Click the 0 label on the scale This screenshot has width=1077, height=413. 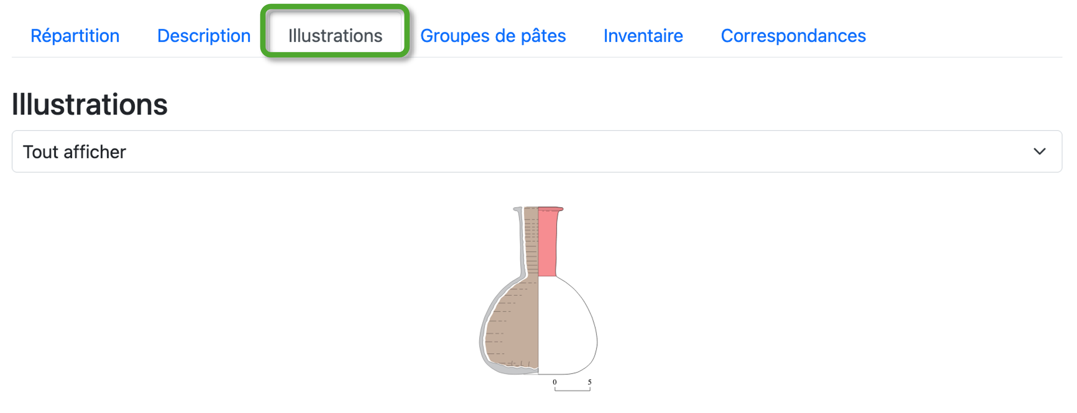tap(555, 382)
